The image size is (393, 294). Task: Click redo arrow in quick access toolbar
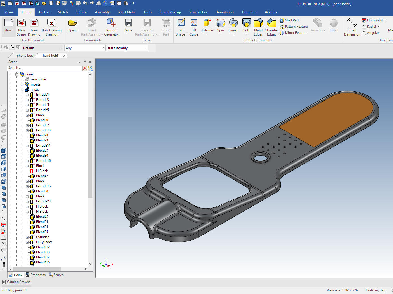coord(92,3)
